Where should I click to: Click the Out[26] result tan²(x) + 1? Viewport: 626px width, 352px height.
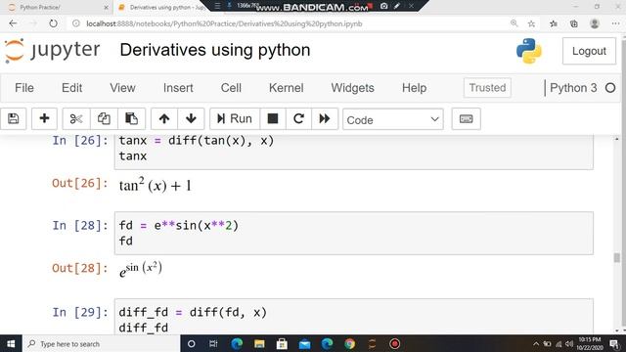pos(156,185)
